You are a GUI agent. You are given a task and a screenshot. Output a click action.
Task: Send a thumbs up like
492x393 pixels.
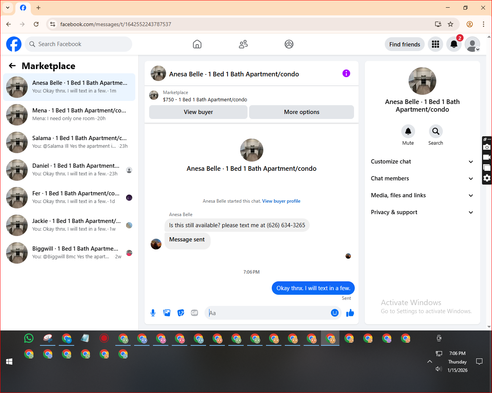click(x=350, y=313)
